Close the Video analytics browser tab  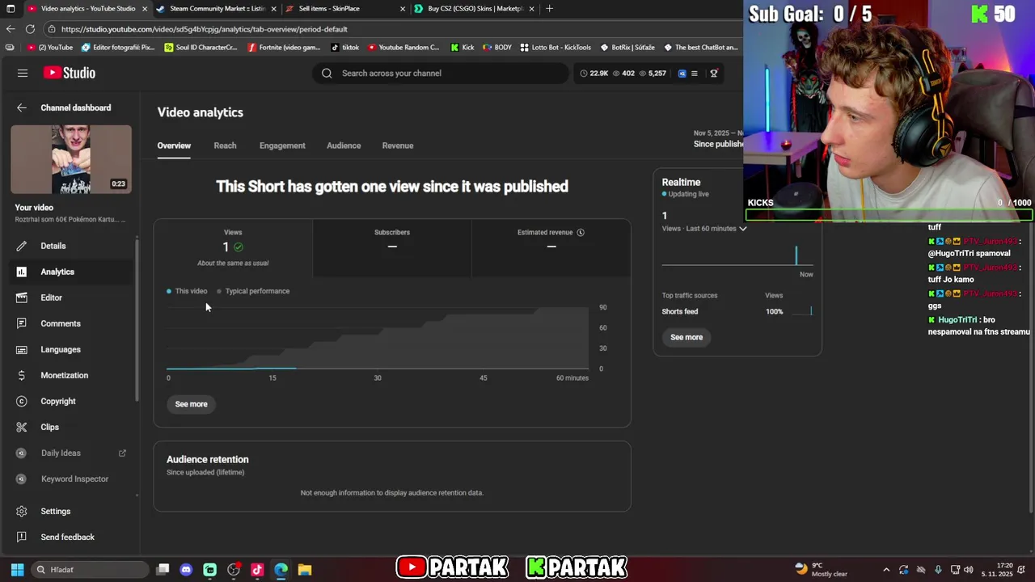point(145,9)
